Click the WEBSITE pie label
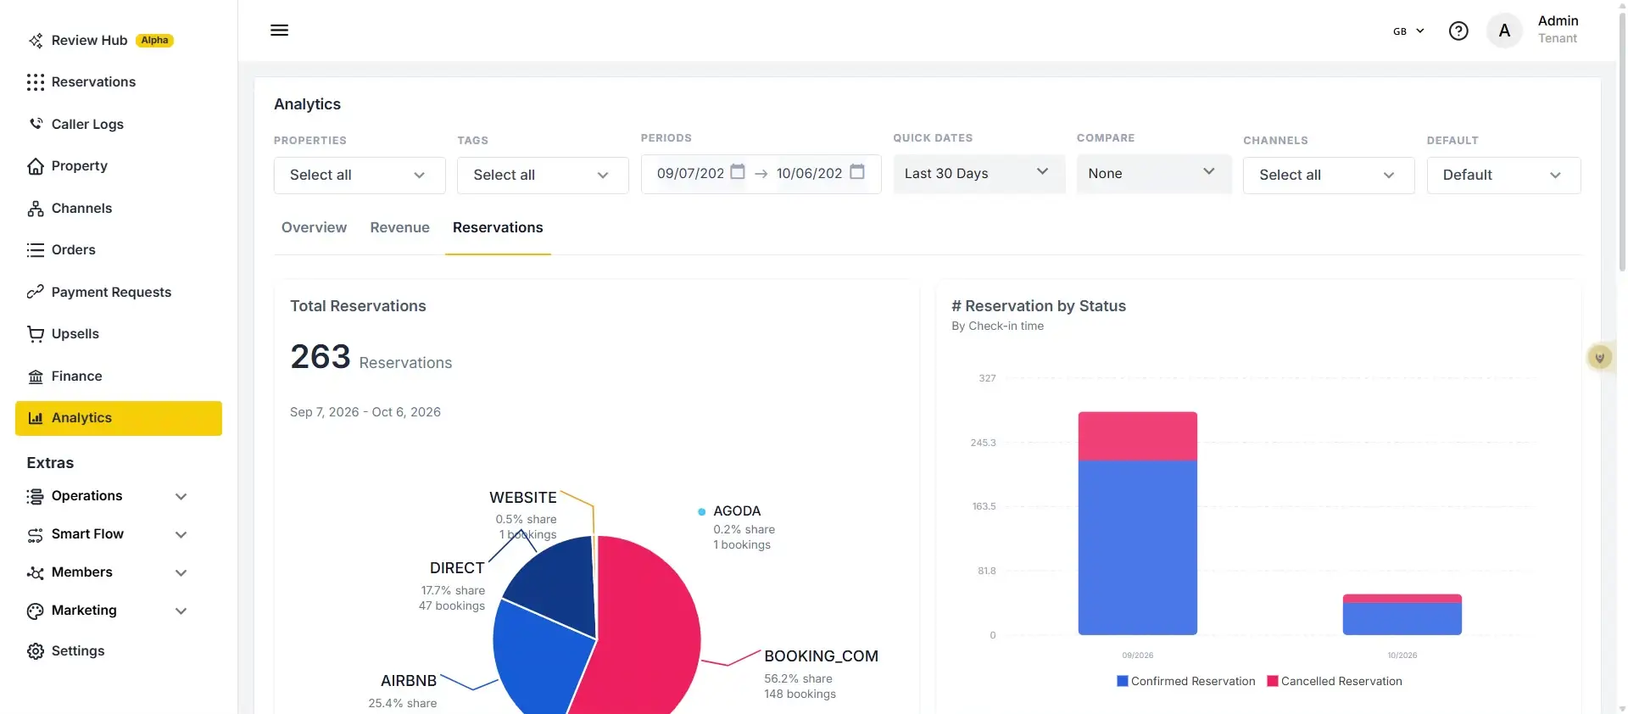The width and height of the screenshot is (1628, 714). pyautogui.click(x=523, y=498)
